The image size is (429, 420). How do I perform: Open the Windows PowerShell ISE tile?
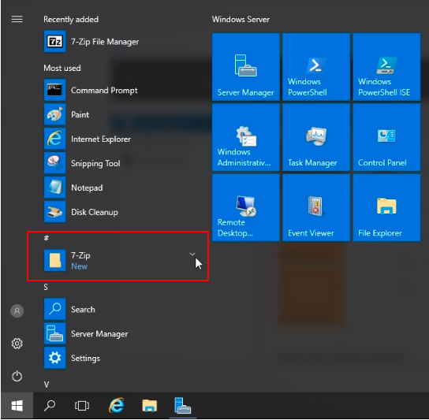pos(386,67)
